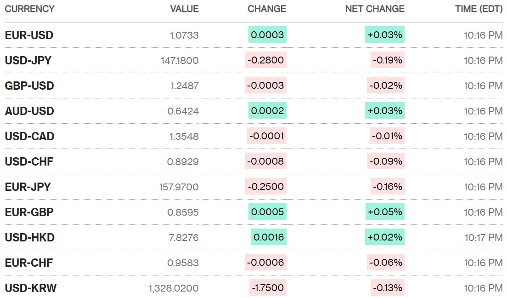Click the 10:17 PM time cell
Image resolution: width=507 pixels, height=298 pixels.
click(x=483, y=237)
